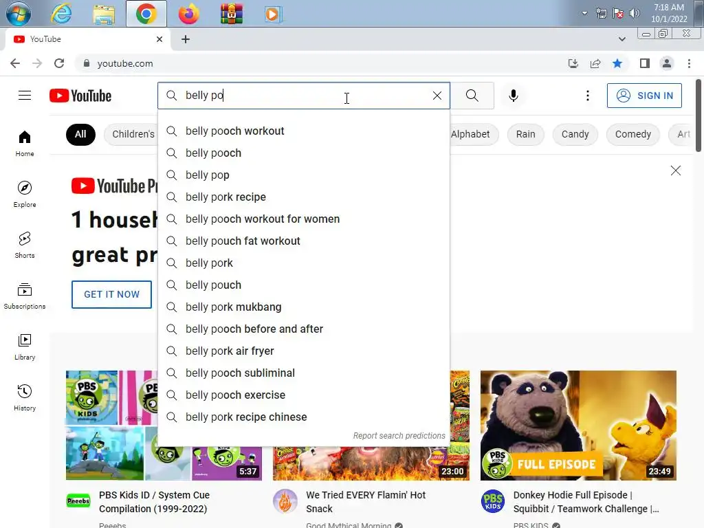Choose suggestion 'belly pooch exercise'
Viewport: 704px width, 528px height.
click(303, 395)
